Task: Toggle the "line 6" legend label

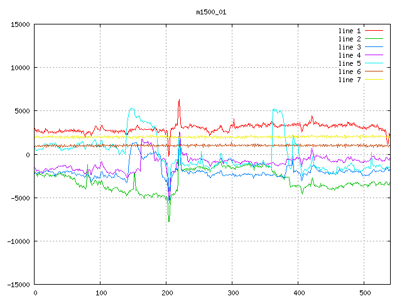Action: (x=349, y=71)
